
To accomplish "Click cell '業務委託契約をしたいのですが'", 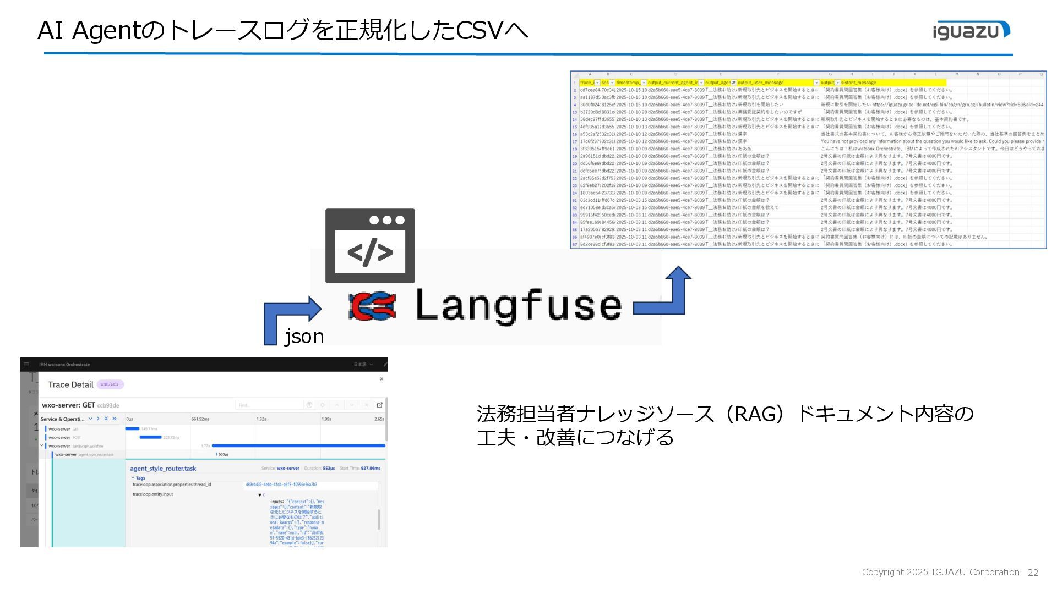I will (778, 112).
